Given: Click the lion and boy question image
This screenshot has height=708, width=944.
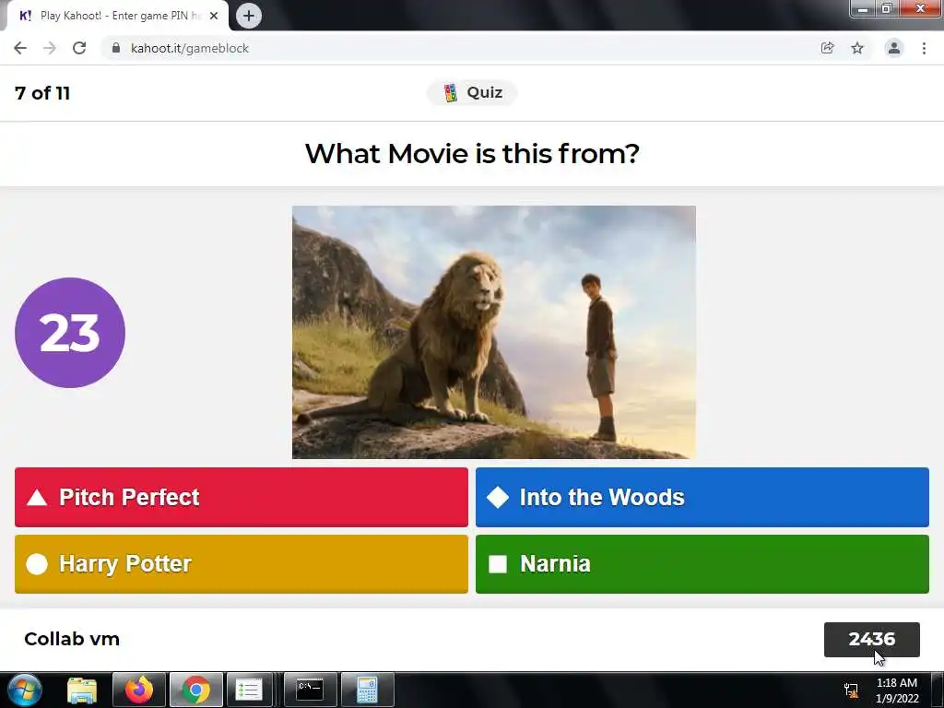Looking at the screenshot, I should (x=494, y=332).
